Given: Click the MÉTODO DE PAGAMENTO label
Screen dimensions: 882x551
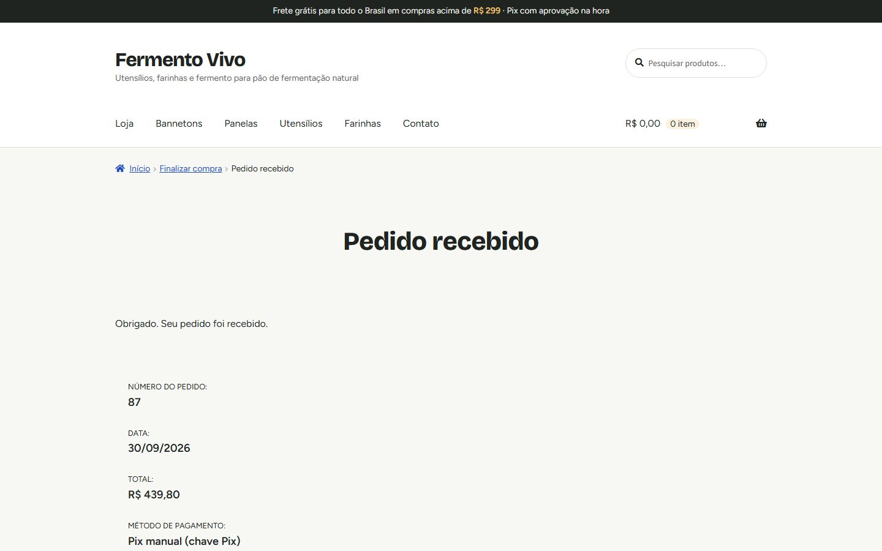Looking at the screenshot, I should (x=176, y=526).
